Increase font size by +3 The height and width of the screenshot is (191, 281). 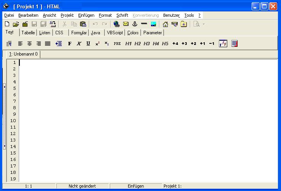click(184, 43)
